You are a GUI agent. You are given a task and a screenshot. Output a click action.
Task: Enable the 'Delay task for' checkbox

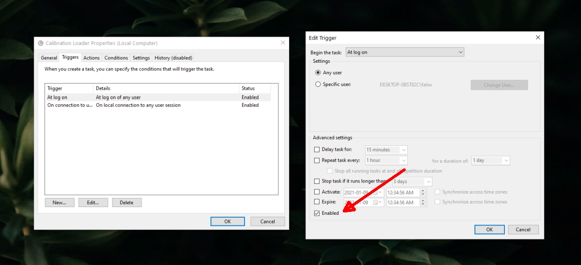317,150
